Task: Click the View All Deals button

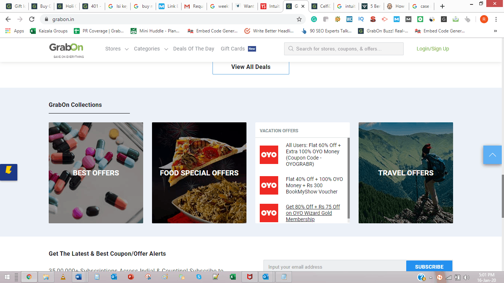Action: (x=251, y=67)
